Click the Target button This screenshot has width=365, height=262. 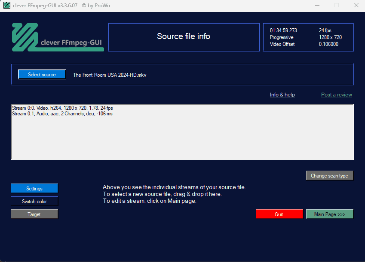click(x=34, y=214)
